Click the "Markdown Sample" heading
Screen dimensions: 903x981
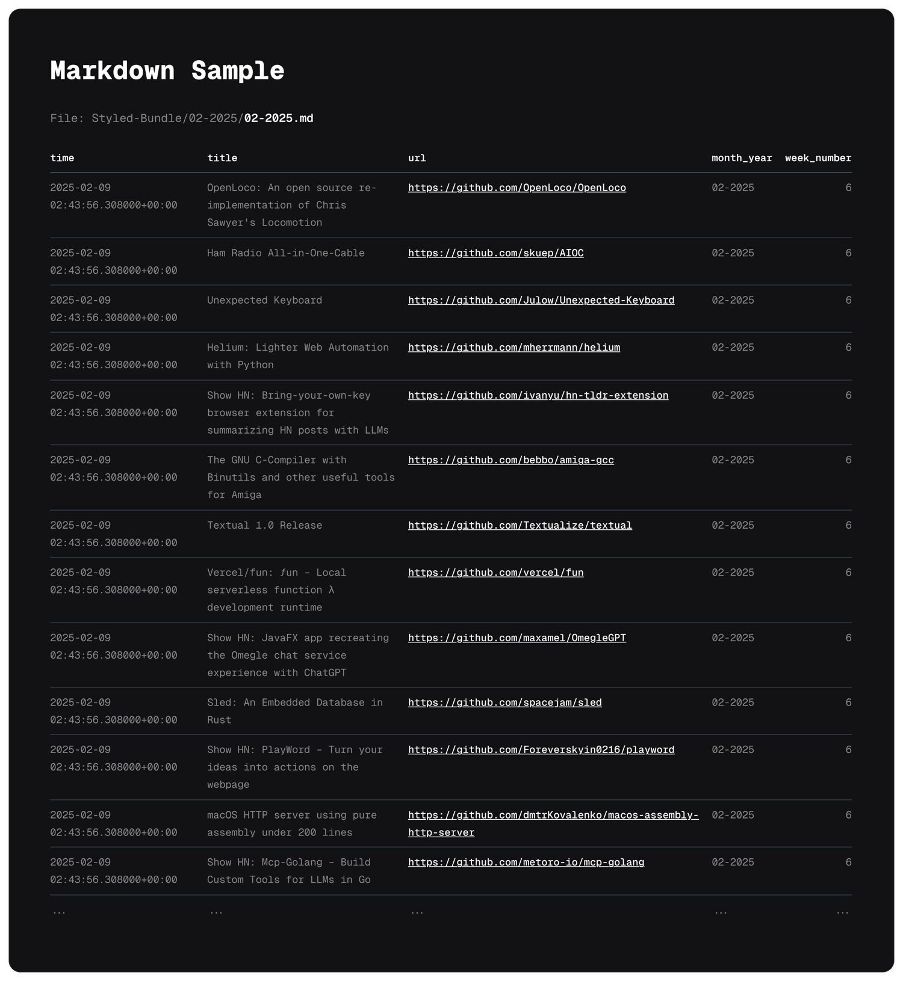pos(167,71)
